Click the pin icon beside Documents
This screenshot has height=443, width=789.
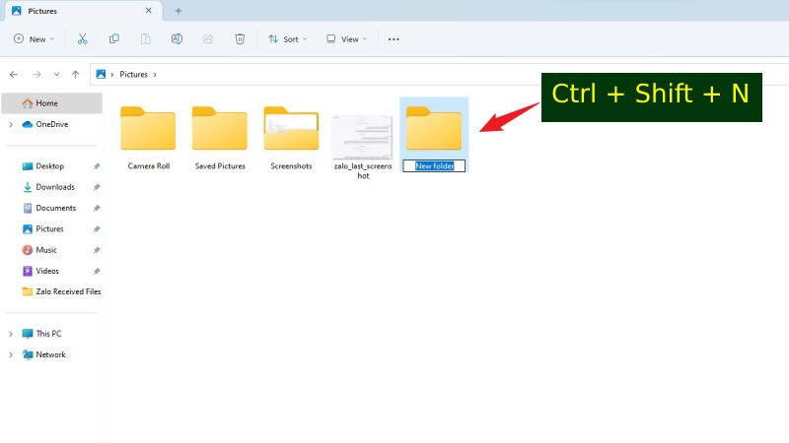pyautogui.click(x=96, y=208)
